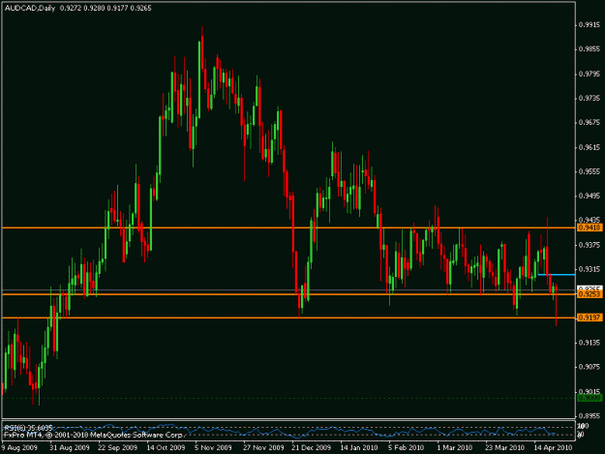The height and width of the screenshot is (454, 605).
Task: Click the 23 Mar 2010 date label
Action: (504, 447)
